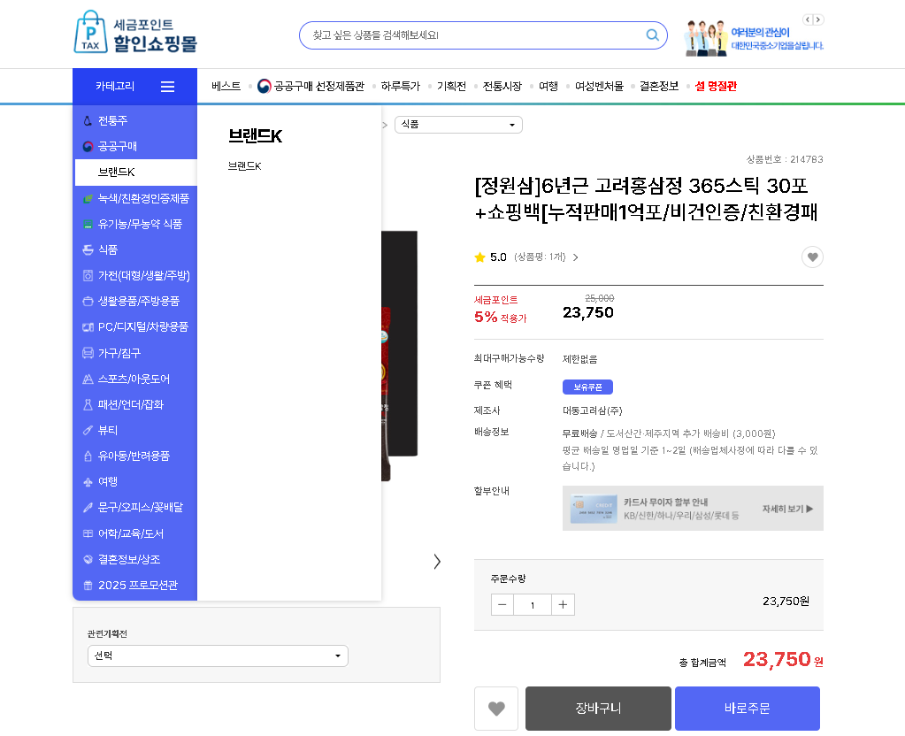Click the banner next arrow

coord(817,19)
